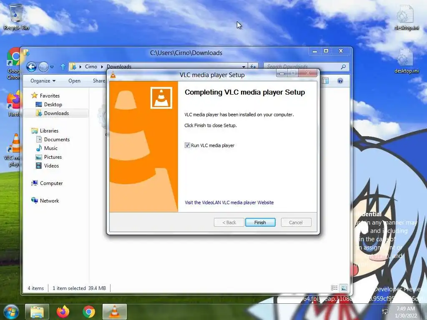Select the top desktop.ini file icon
Screen dimensions: 427x320
(x=406, y=17)
